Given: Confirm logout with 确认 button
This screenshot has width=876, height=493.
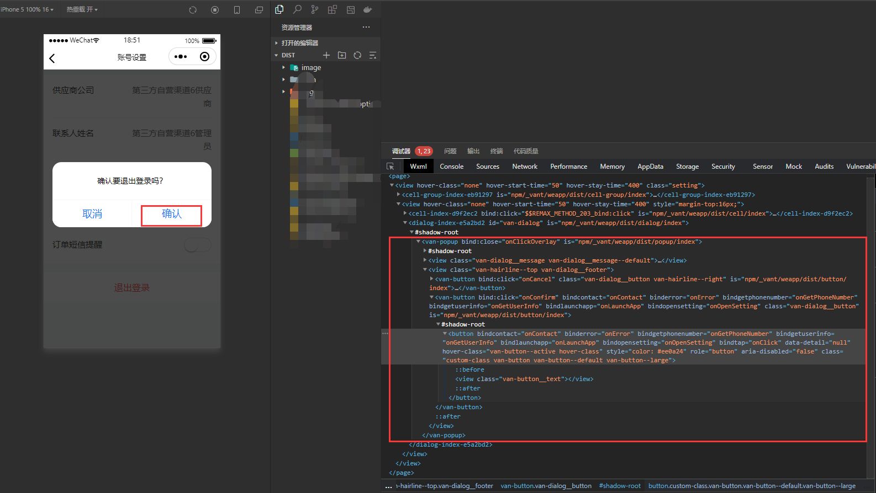Looking at the screenshot, I should (x=172, y=214).
